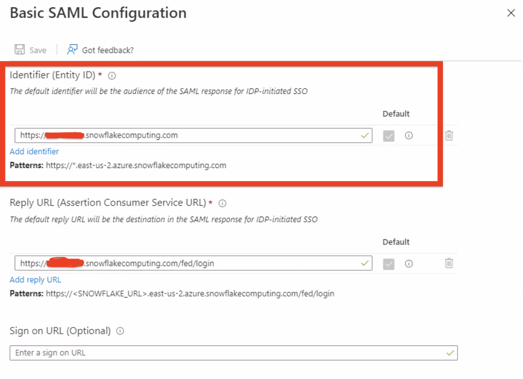Open info tooltip beside Reply URL heading
This screenshot has height=379, width=523.
(x=222, y=203)
